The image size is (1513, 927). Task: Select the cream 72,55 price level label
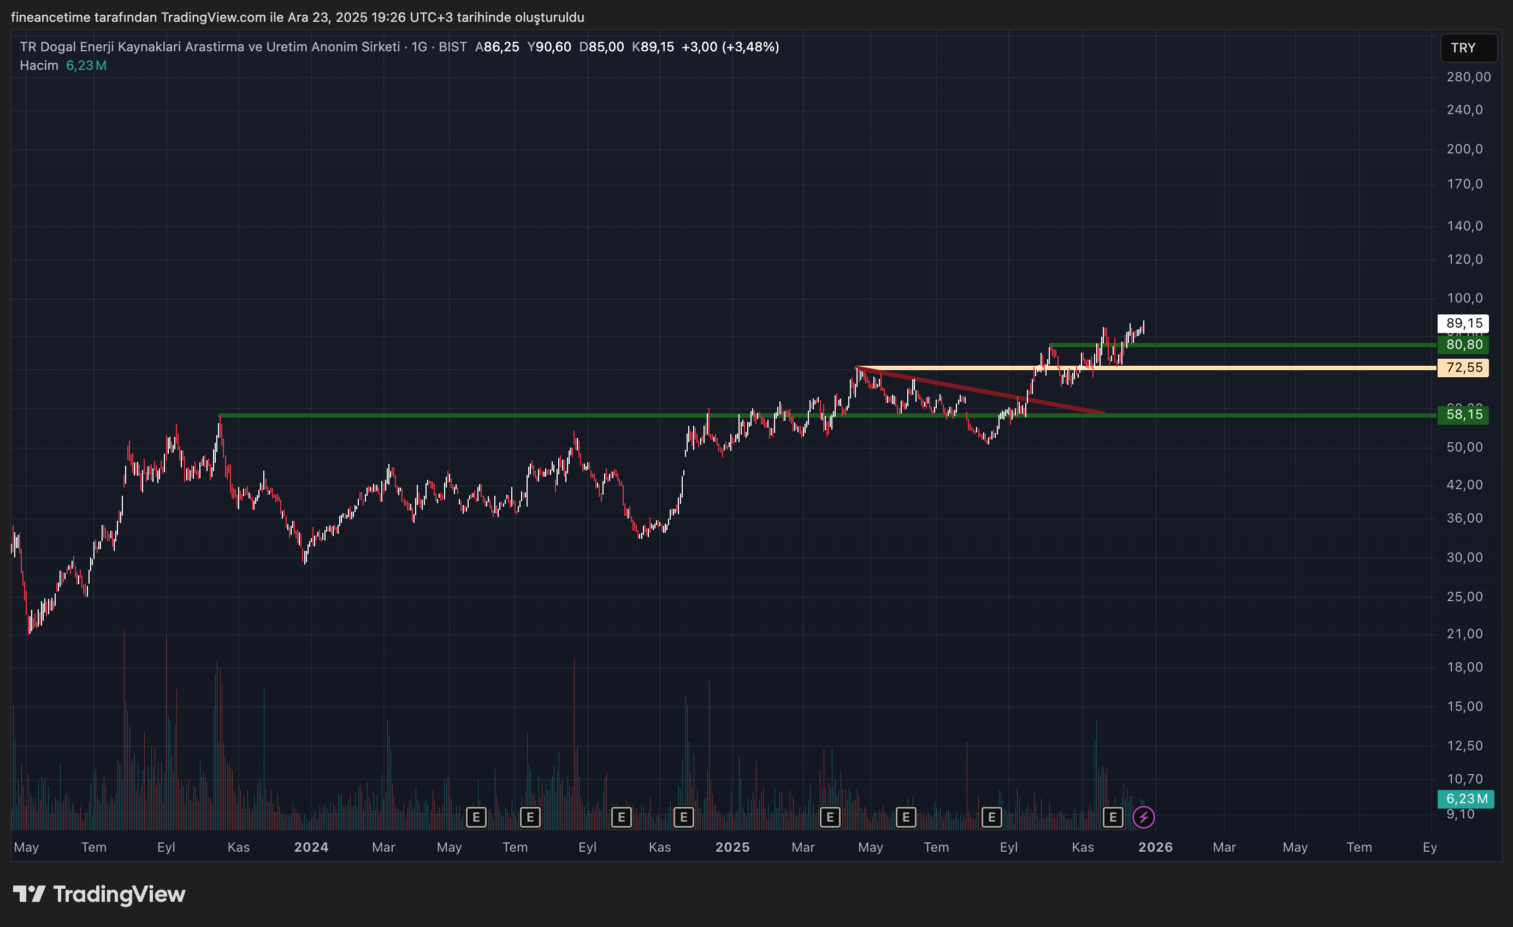(x=1463, y=367)
